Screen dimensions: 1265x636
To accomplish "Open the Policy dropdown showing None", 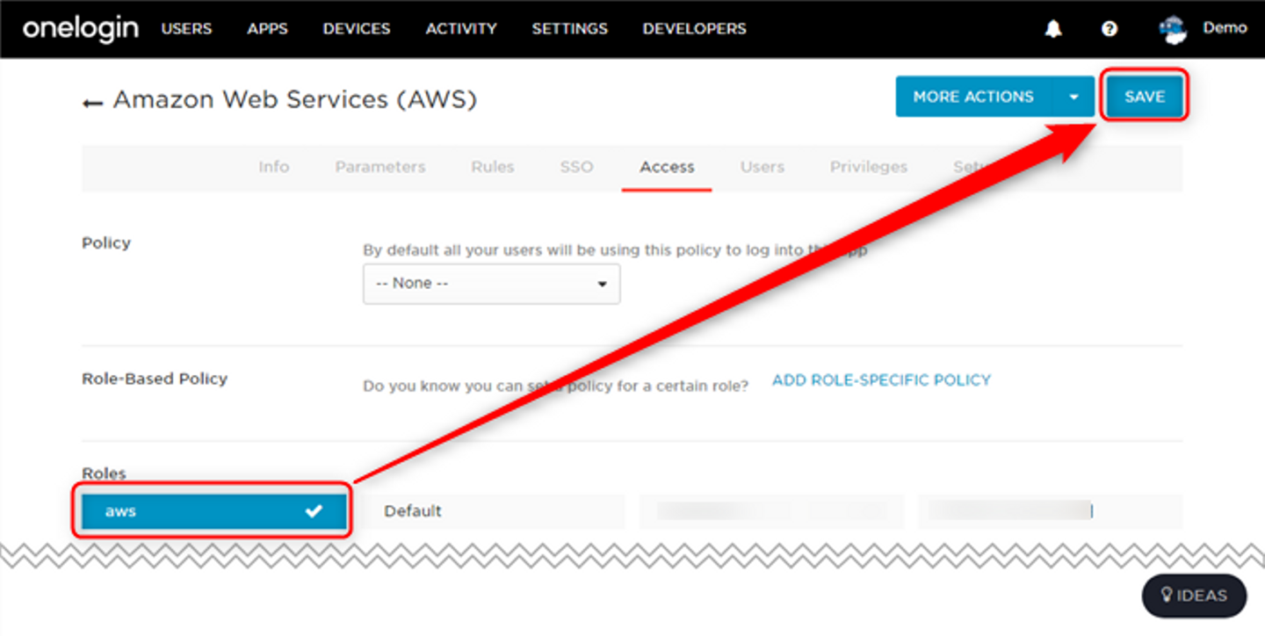I will [491, 284].
